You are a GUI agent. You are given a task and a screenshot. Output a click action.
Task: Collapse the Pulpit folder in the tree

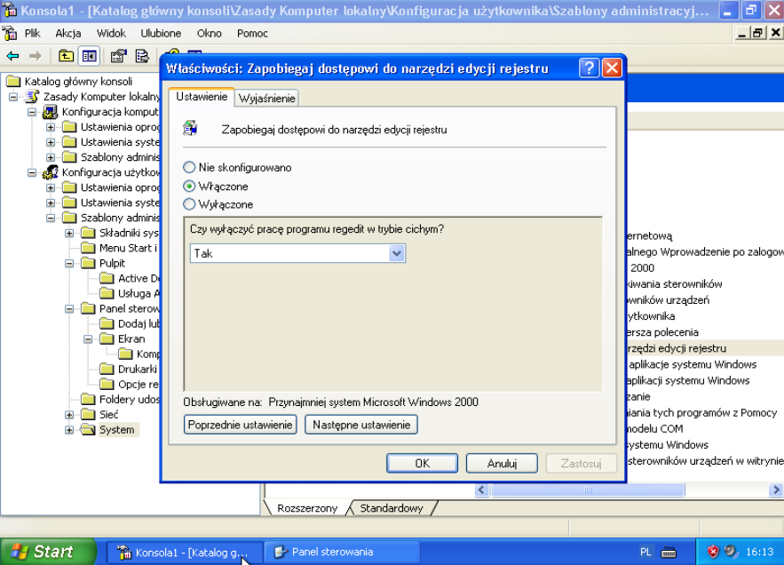pyautogui.click(x=70, y=264)
